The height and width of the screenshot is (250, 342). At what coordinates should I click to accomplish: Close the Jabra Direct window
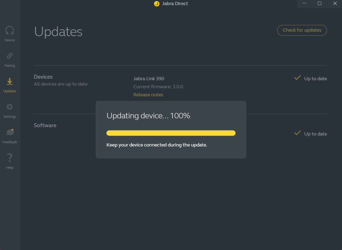(335, 3)
